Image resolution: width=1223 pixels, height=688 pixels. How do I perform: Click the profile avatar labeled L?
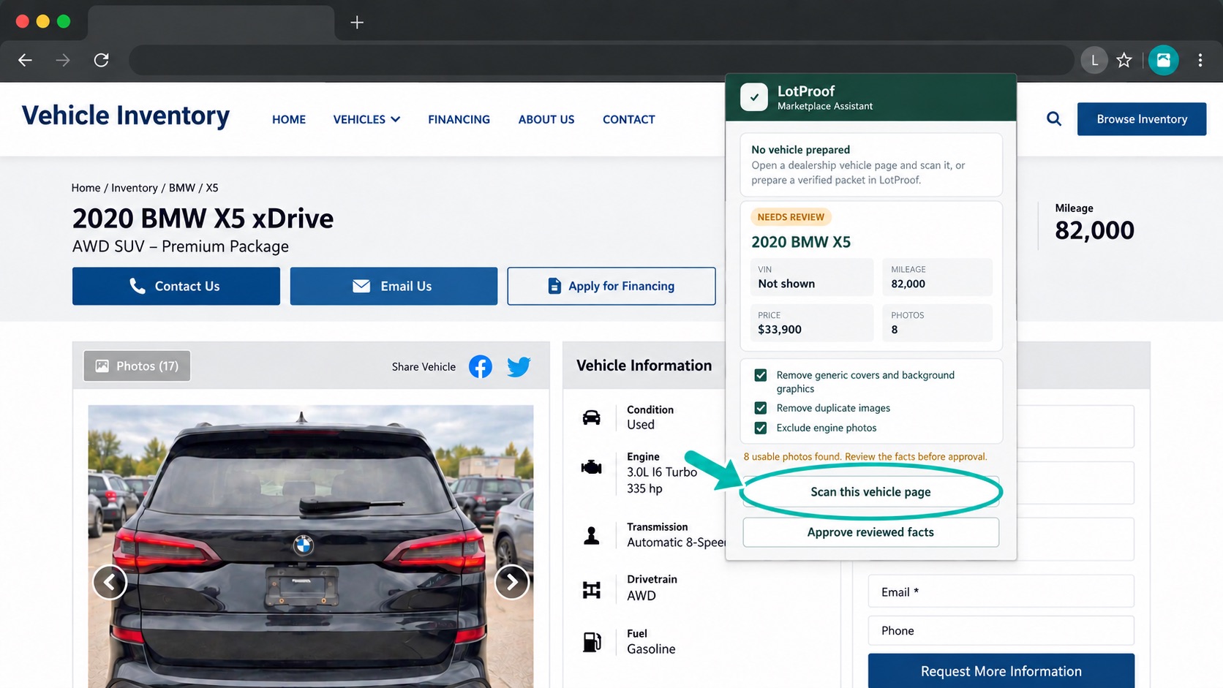point(1094,60)
